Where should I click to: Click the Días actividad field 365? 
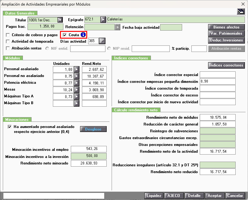93,41
